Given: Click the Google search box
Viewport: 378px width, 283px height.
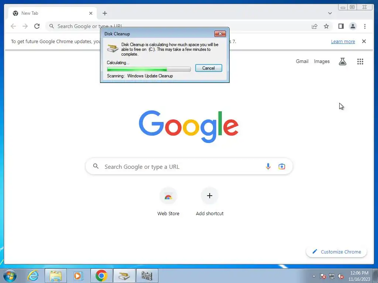Looking at the screenshot, I should click(189, 166).
